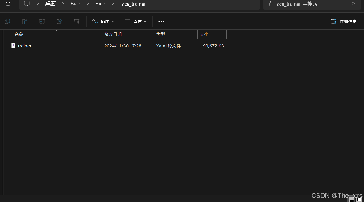Image resolution: width=364 pixels, height=202 pixels.
Task: Sort by 大小 column header
Action: coord(212,34)
